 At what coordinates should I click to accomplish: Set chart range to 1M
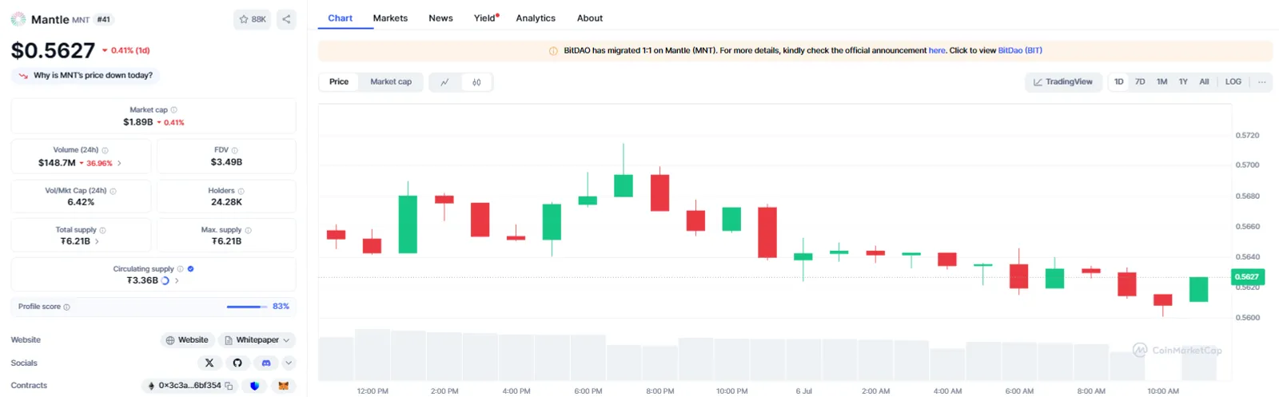(x=1161, y=81)
